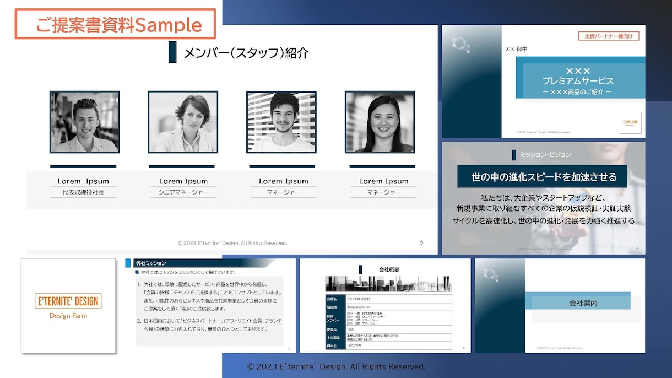This screenshot has width=672, height=378.
Task: Click Lorem Ipsum name above シニアマネージャー
Action: 183,181
